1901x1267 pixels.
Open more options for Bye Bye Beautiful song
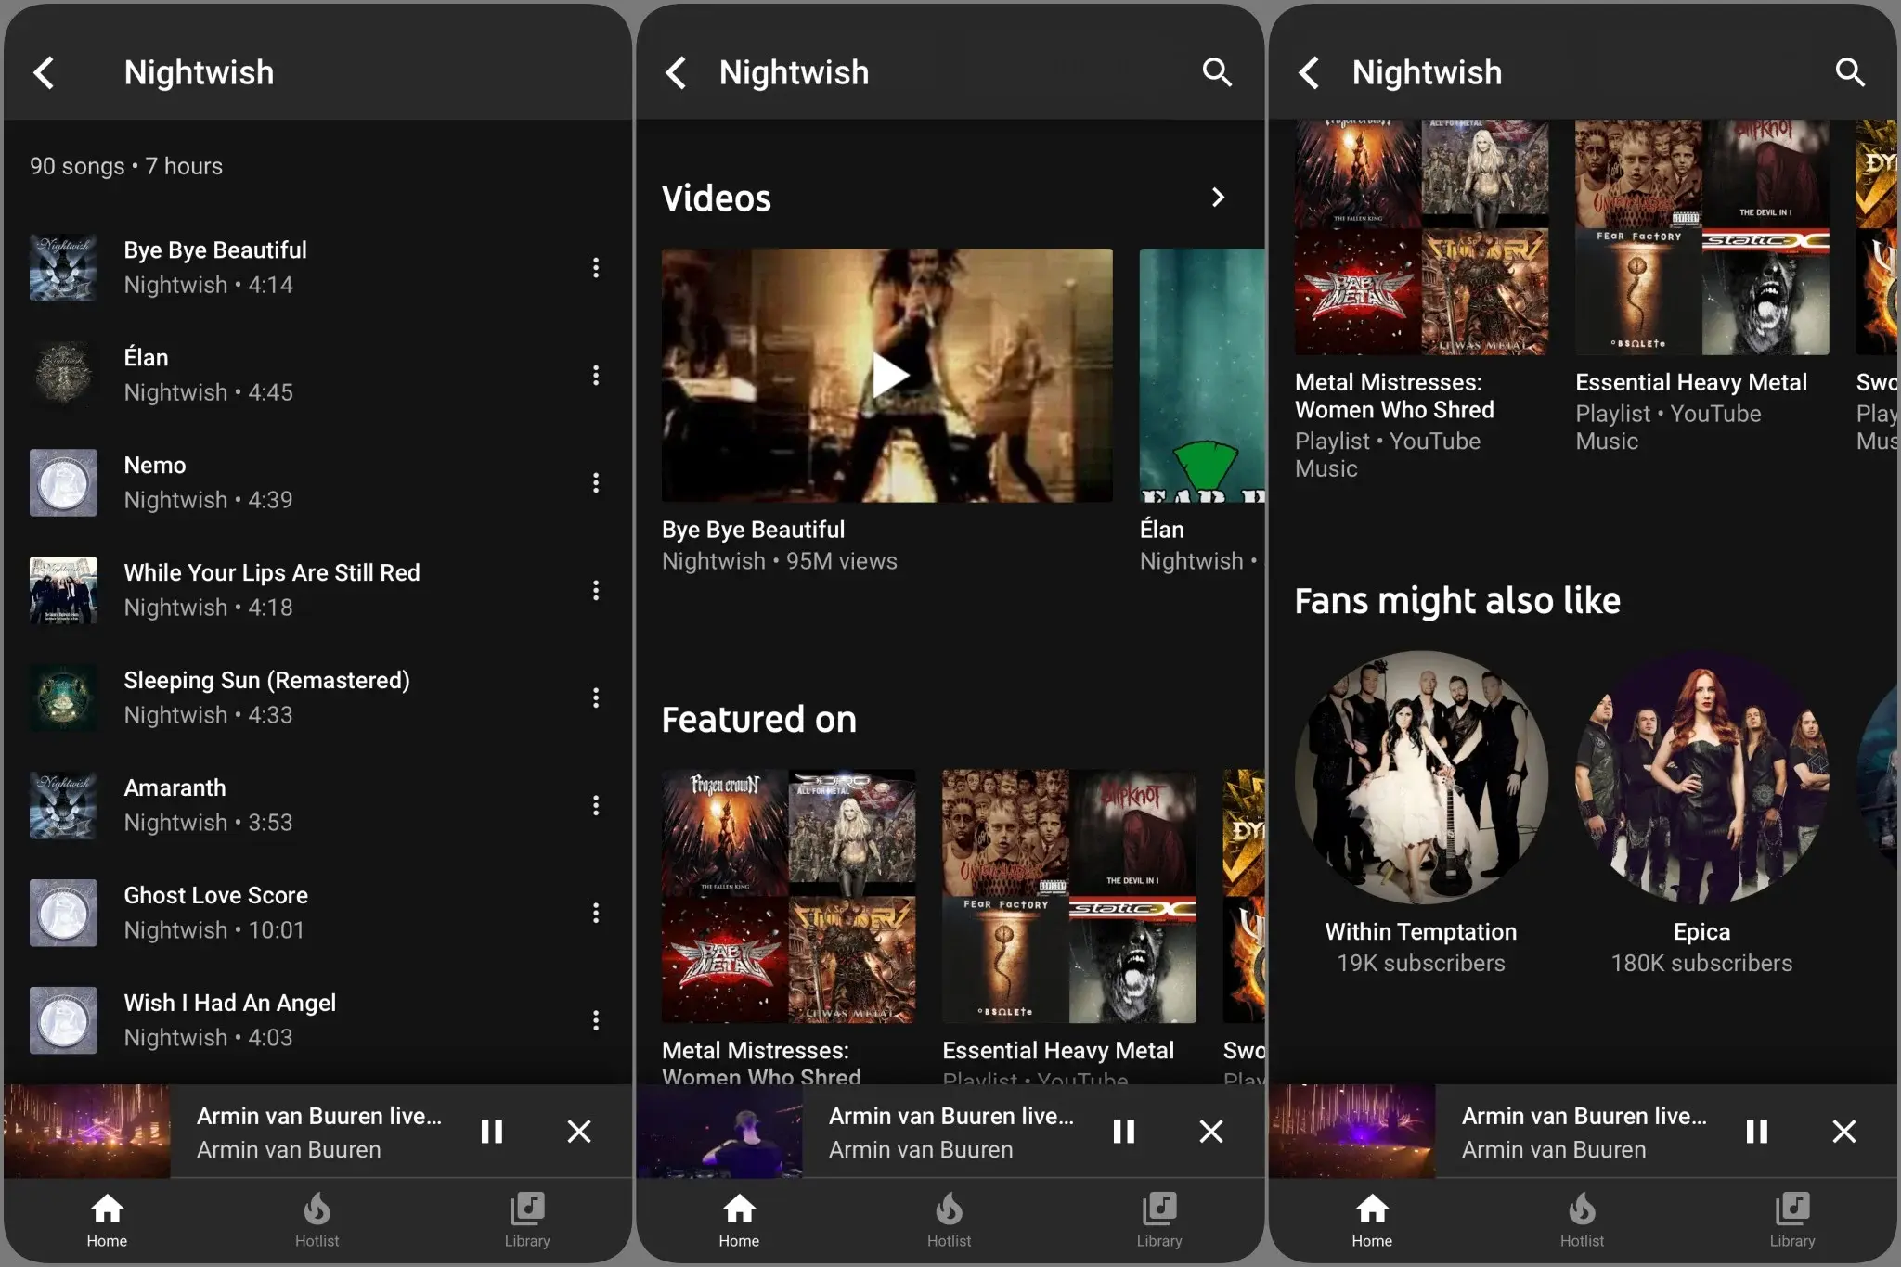(596, 268)
